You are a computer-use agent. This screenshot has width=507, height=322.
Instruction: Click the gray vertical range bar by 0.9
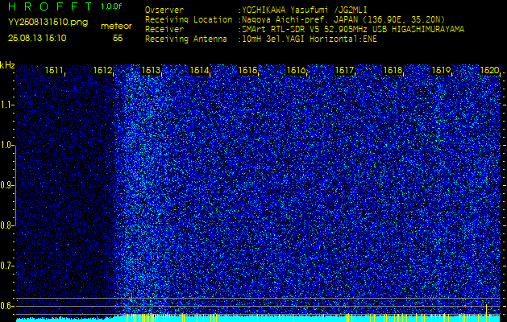(15, 186)
